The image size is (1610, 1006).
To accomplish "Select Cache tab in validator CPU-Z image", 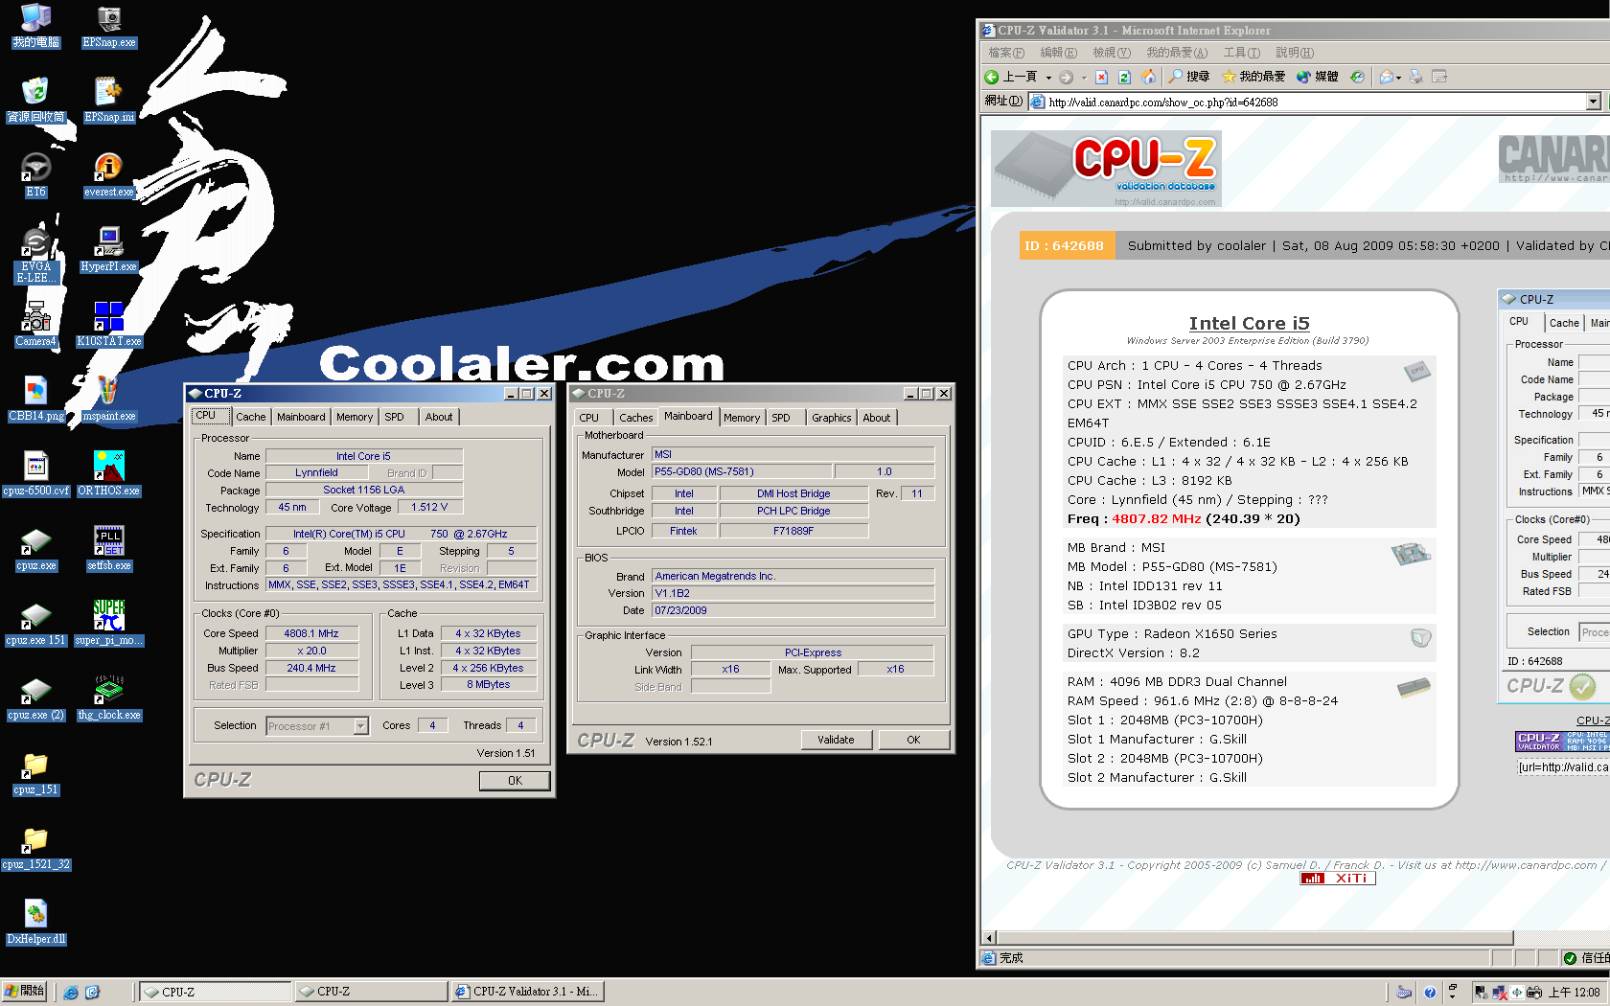I will (x=1564, y=323).
